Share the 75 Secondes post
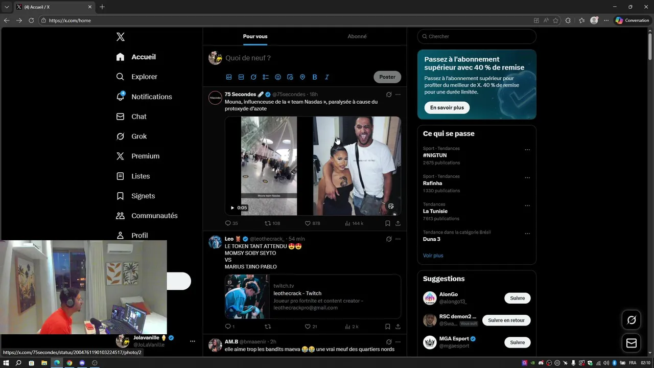 pyautogui.click(x=398, y=223)
